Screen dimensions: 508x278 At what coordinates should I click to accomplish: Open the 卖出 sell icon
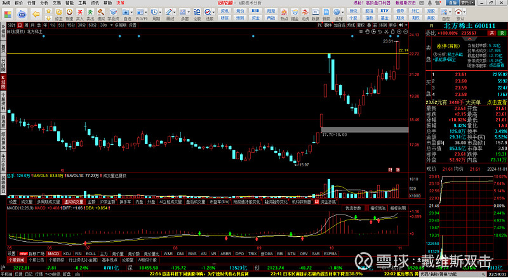(x=90, y=14)
